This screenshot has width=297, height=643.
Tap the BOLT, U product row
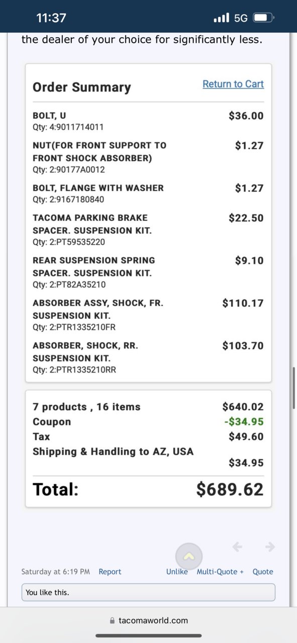click(148, 121)
